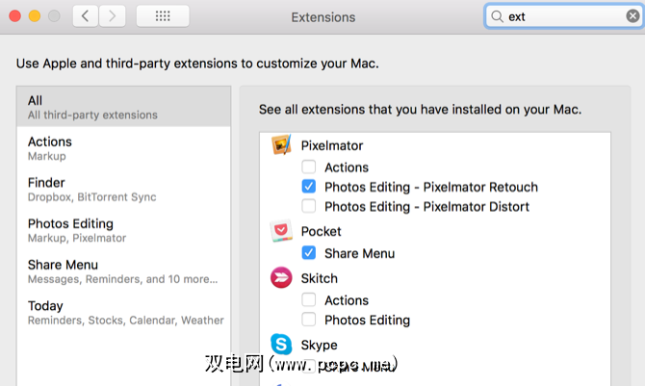Enable Pixelmator Actions checkbox
645x386 pixels.
click(x=309, y=167)
